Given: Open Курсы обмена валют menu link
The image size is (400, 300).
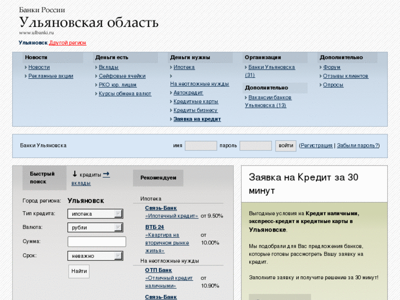Looking at the screenshot, I should pyautogui.click(x=125, y=94).
